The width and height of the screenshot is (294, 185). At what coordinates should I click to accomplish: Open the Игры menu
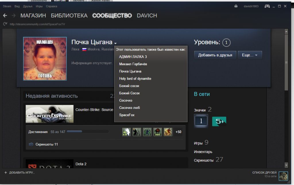(x=39, y=6)
